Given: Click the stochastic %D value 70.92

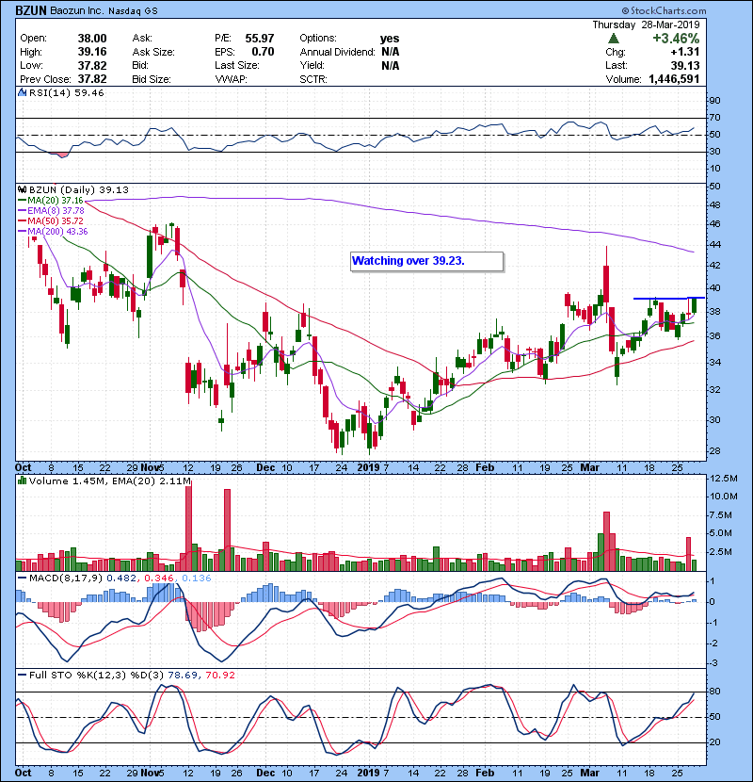Looking at the screenshot, I should tap(220, 675).
